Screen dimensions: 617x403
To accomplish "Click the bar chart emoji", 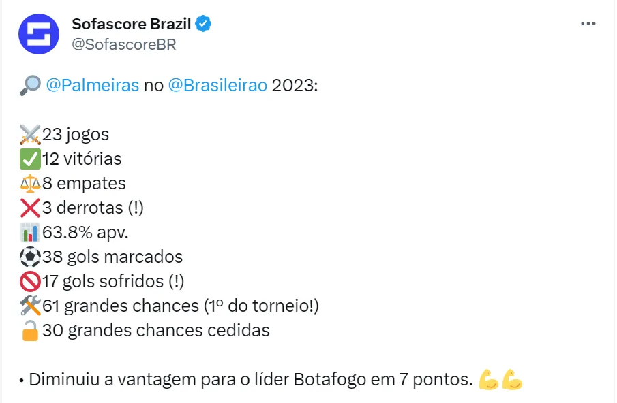I will pyautogui.click(x=31, y=233).
